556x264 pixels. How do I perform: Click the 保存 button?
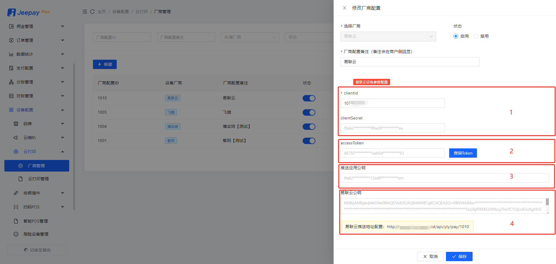(x=459, y=256)
